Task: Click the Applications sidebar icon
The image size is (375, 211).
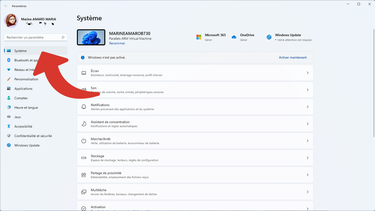Action: tap(9, 89)
